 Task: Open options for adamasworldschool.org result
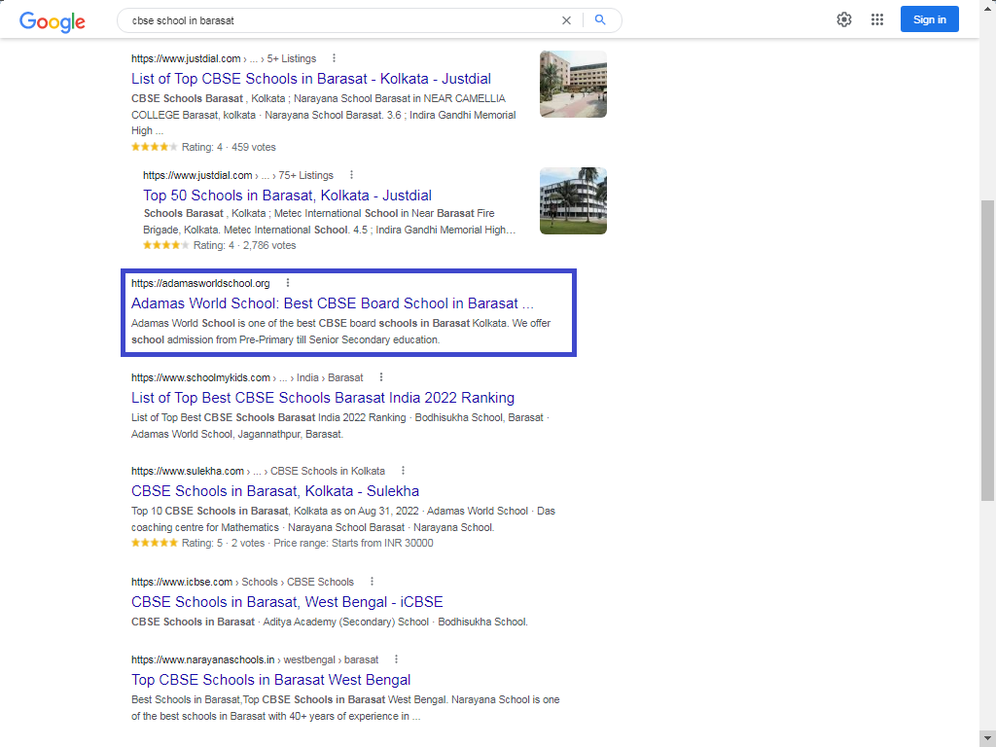288,283
